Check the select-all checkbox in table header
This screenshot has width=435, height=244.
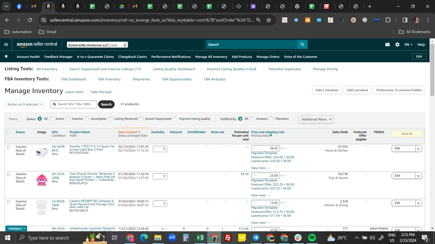(8, 132)
